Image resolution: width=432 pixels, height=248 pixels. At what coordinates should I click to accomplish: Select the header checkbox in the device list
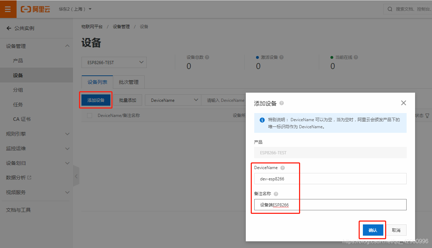(x=89, y=115)
